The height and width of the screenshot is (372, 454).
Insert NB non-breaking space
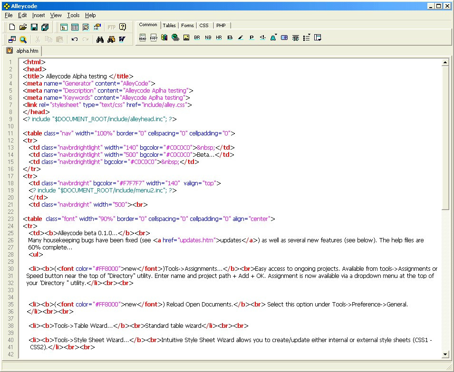pos(208,38)
